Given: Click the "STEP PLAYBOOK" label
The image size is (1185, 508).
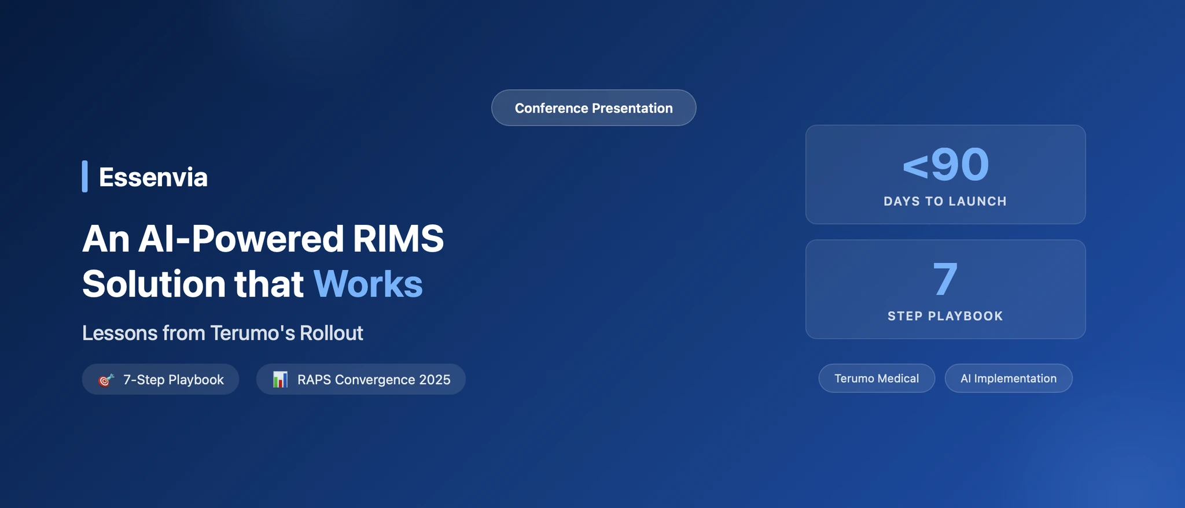Looking at the screenshot, I should 945,316.
